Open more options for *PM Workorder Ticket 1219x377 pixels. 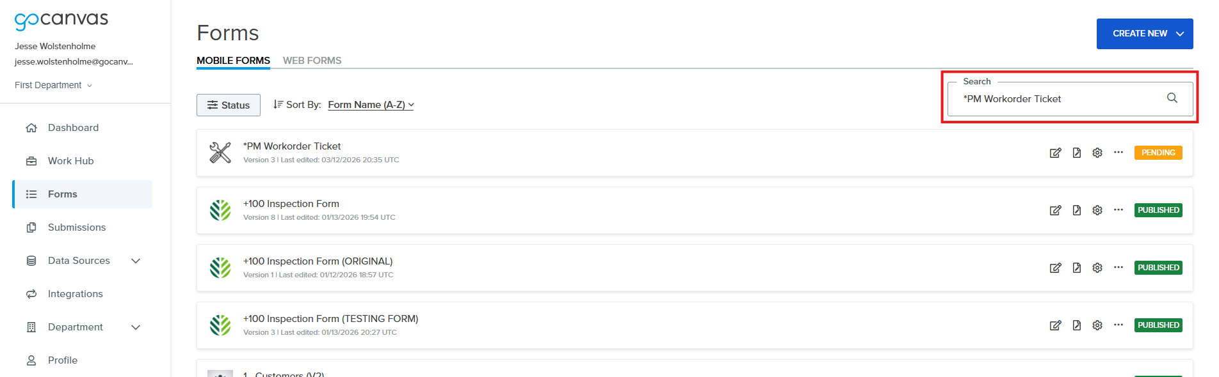tap(1118, 152)
